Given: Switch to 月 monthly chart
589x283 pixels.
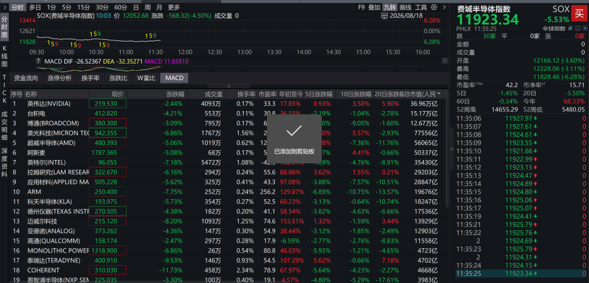Looking at the screenshot, I should pos(159,7).
